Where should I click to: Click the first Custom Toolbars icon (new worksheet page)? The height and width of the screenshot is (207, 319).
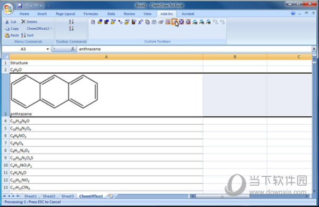click(93, 22)
